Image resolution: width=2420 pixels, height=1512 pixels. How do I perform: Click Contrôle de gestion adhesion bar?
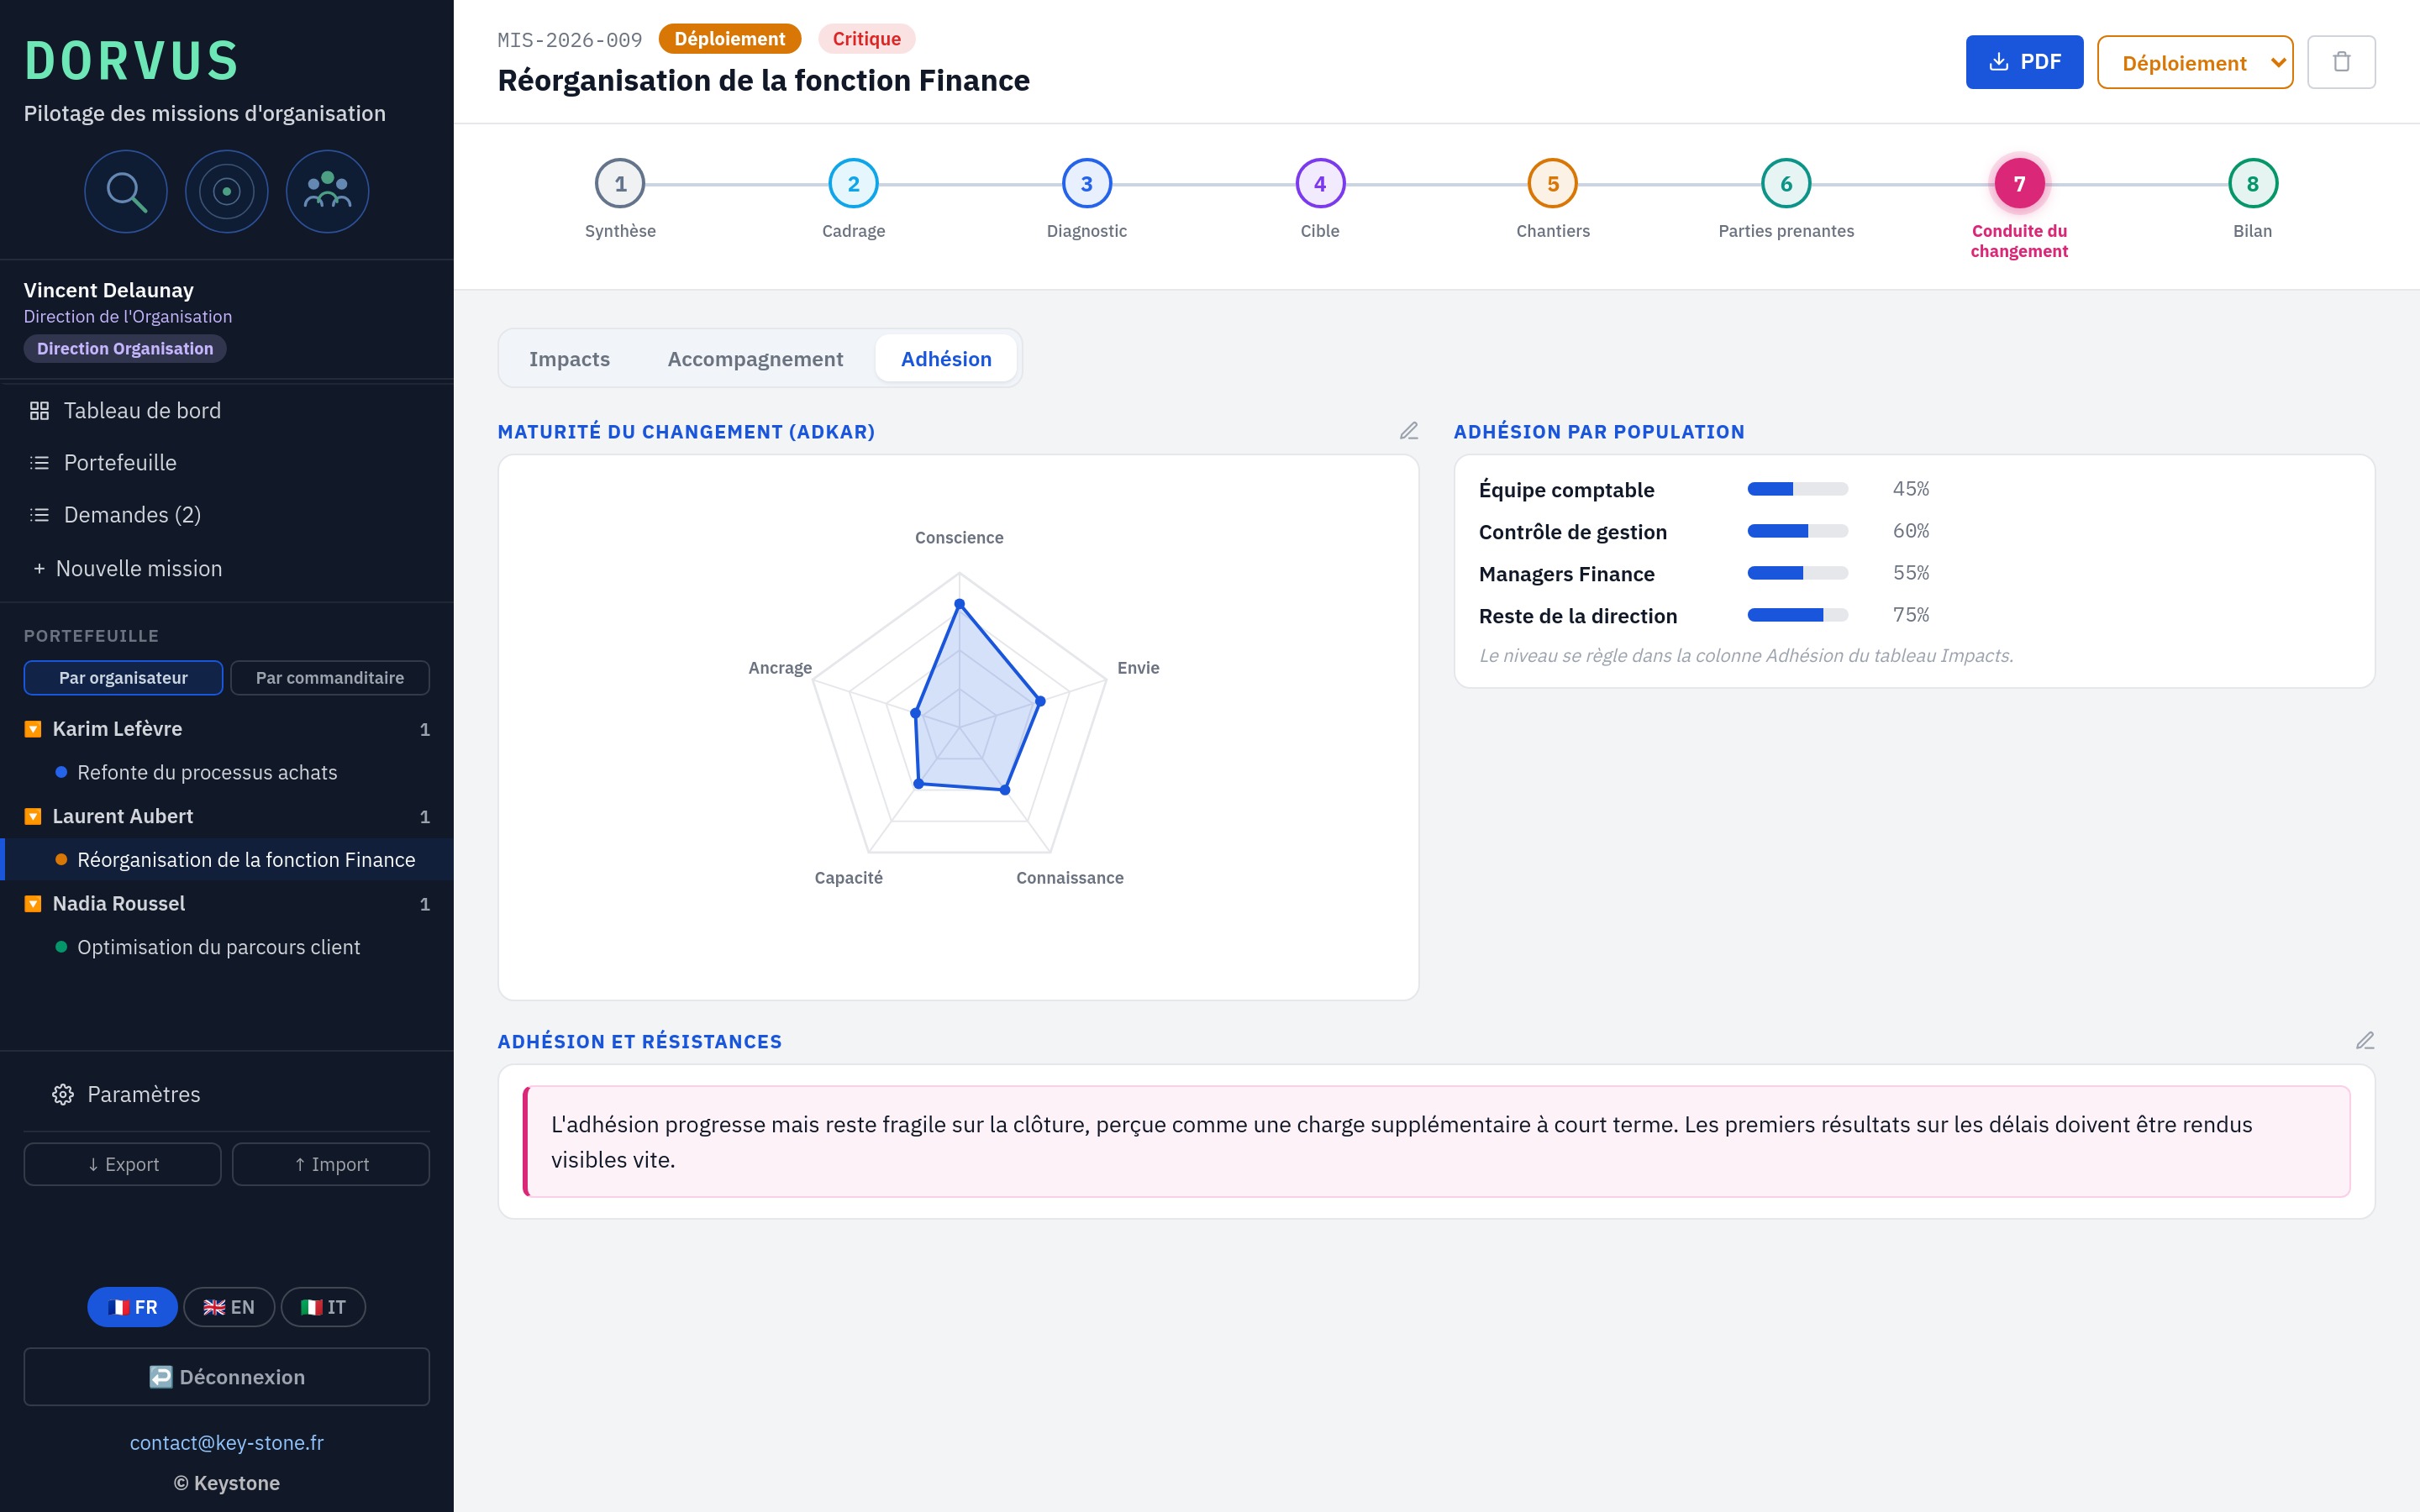pyautogui.click(x=1797, y=531)
